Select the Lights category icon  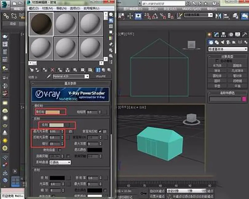(x=223, y=42)
